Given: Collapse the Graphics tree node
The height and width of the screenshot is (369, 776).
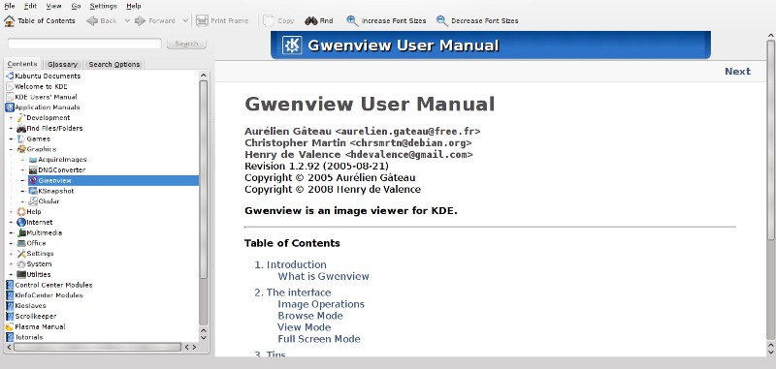Looking at the screenshot, I should [11, 149].
